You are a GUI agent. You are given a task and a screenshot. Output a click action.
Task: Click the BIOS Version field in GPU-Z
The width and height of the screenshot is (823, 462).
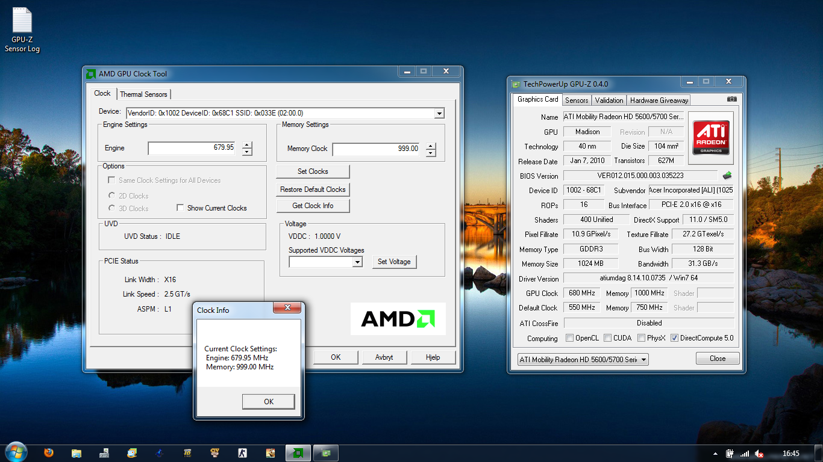click(x=640, y=176)
